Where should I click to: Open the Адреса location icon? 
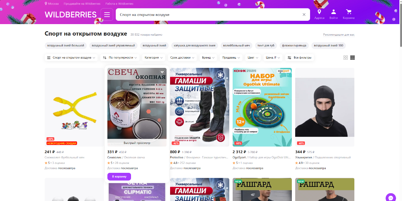[x=319, y=14]
